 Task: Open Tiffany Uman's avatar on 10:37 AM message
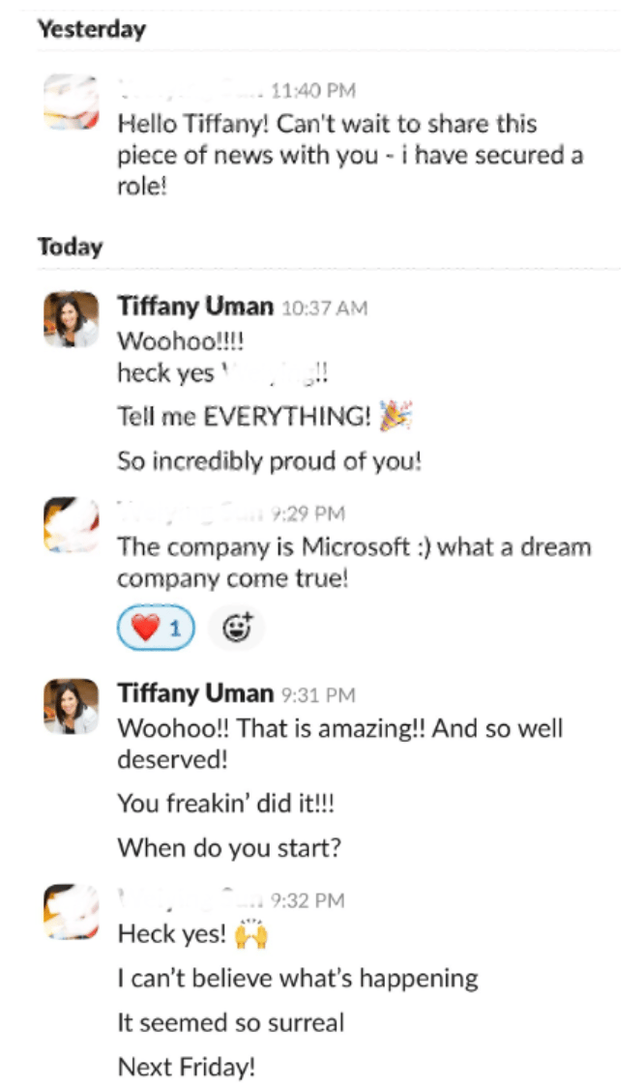[71, 319]
